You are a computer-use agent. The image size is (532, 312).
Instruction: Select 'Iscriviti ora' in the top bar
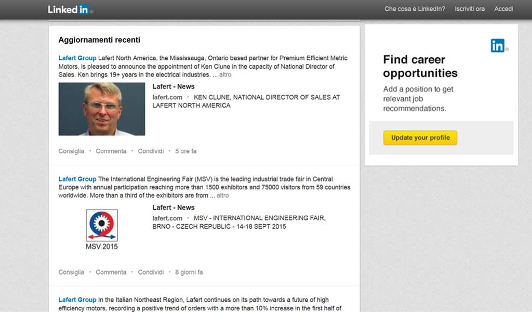point(470,9)
